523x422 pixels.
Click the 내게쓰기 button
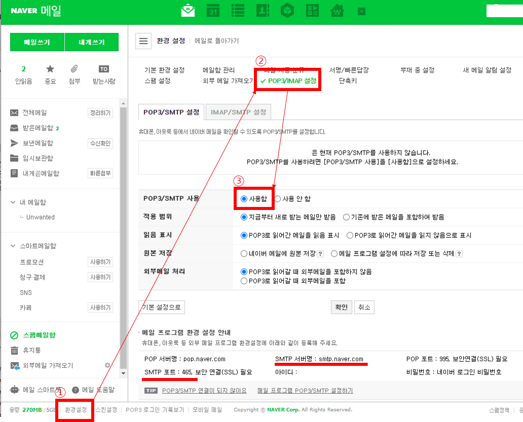pos(92,42)
